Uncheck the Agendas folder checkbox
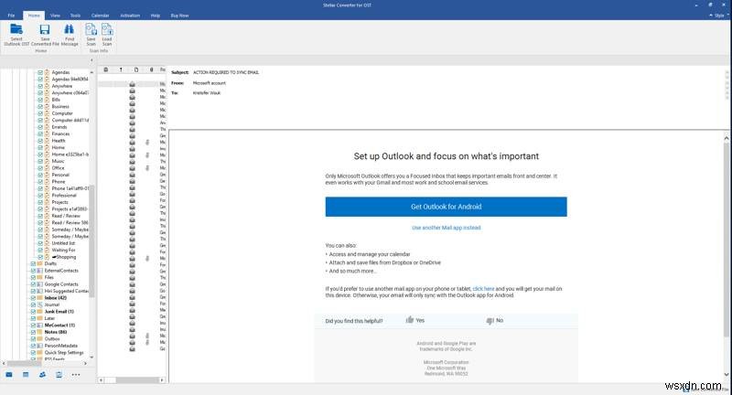Screen dimensions: 732x395 (40, 72)
